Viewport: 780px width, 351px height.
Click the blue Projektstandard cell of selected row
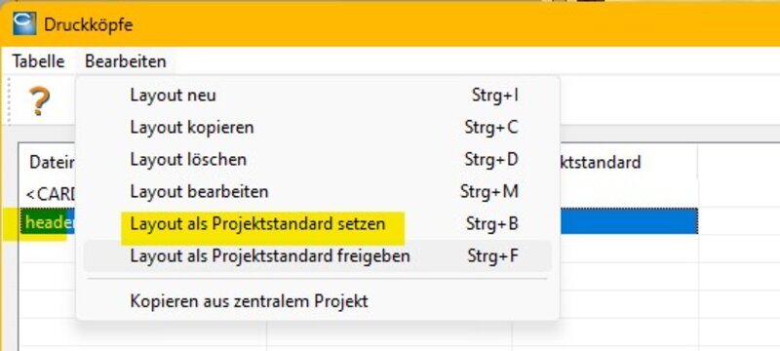[x=629, y=221]
